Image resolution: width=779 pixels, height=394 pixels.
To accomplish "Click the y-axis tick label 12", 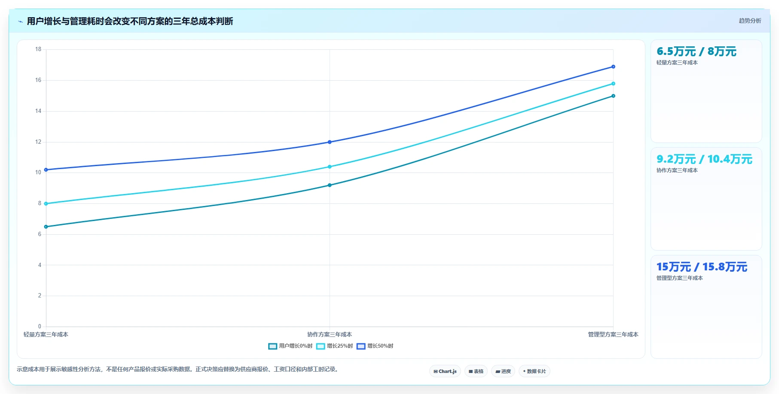I will 38,142.
